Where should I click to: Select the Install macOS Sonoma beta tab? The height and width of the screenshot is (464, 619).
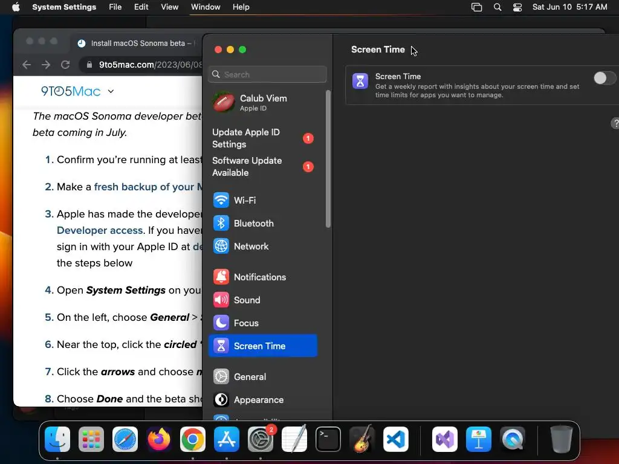pos(137,43)
